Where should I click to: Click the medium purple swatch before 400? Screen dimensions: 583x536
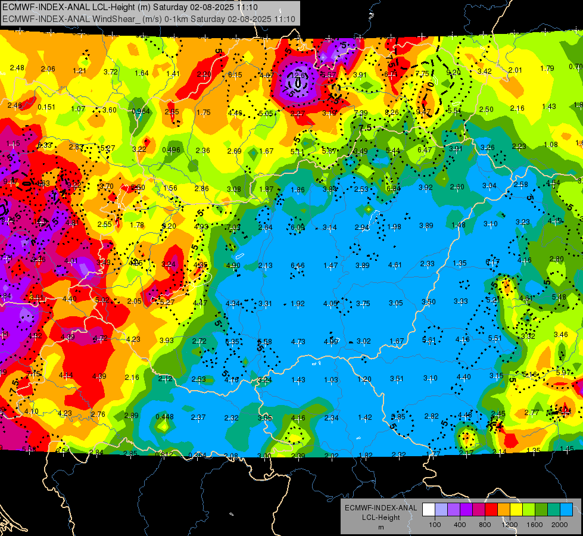(454, 510)
